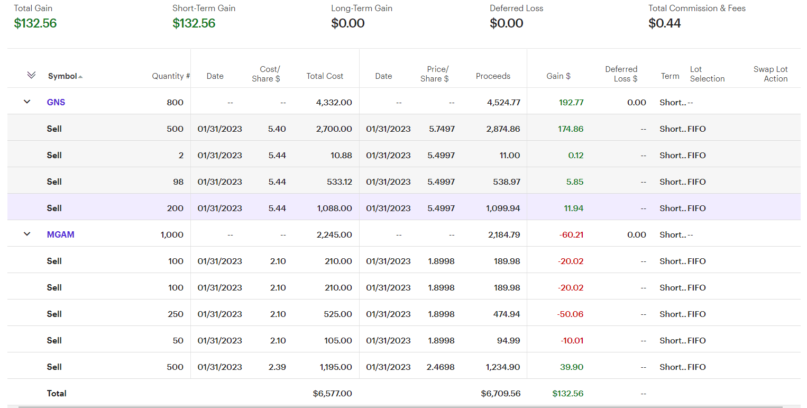
Task: Click the MGAM 39.90 gain value
Action: click(x=571, y=367)
